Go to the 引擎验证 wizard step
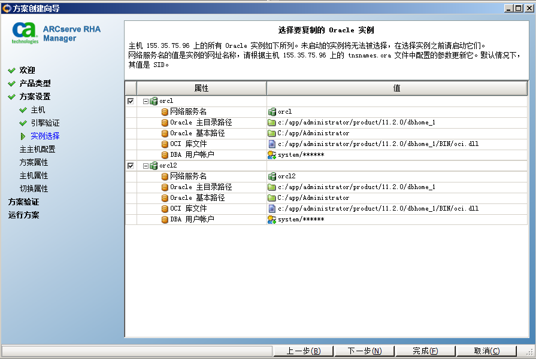 pyautogui.click(x=45, y=123)
